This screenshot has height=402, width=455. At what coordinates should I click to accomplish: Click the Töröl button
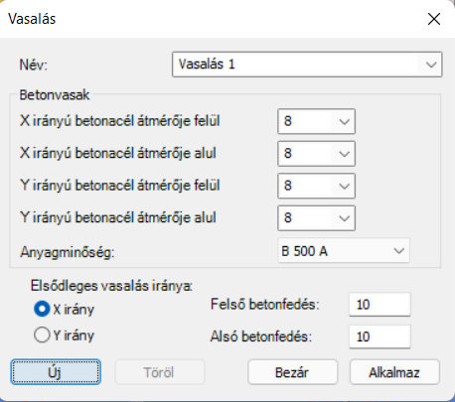[x=160, y=372]
